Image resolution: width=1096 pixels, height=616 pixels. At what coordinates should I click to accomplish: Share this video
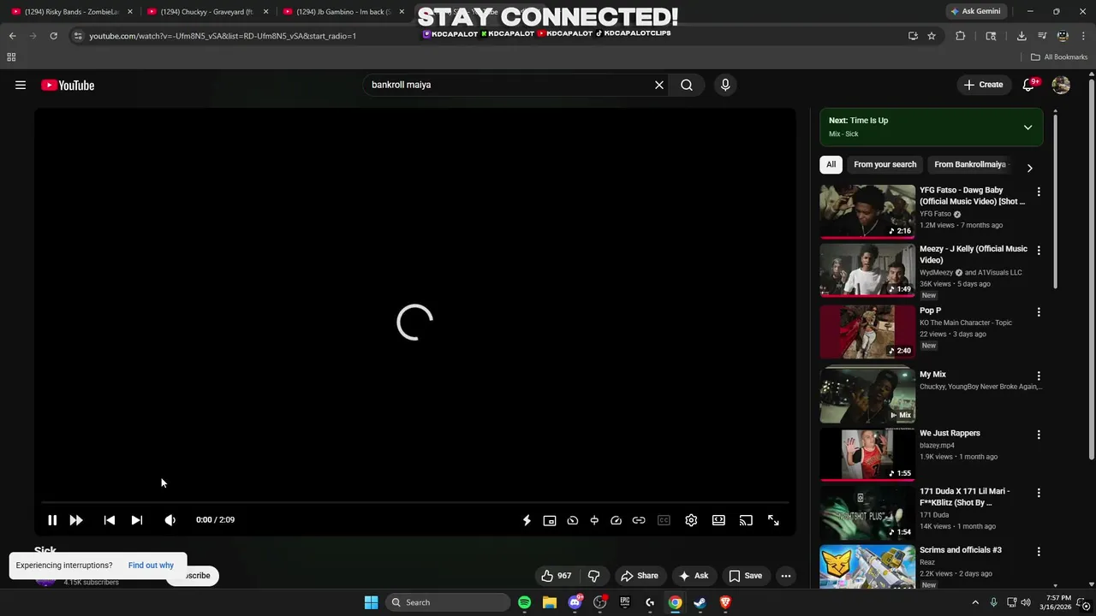pyautogui.click(x=640, y=576)
